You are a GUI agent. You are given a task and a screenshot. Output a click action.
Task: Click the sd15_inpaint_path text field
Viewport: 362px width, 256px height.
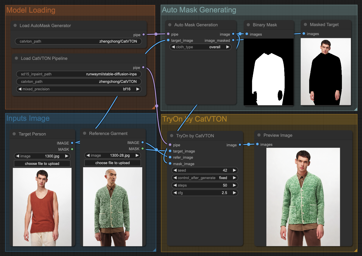pyautogui.click(x=79, y=74)
